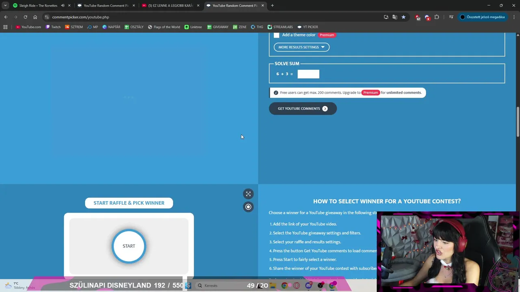The image size is (520, 292).
Task: Open File Explorer from taskbar
Action: pos(273,286)
